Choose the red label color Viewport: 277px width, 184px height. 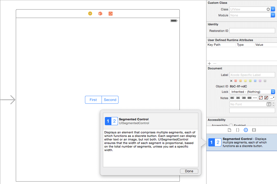[x=236, y=81]
